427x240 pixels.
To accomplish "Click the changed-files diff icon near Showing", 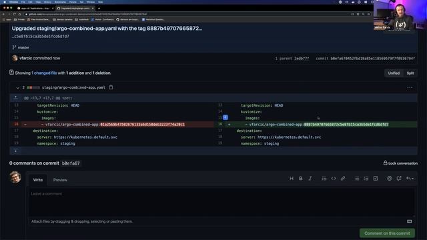I will (11, 73).
